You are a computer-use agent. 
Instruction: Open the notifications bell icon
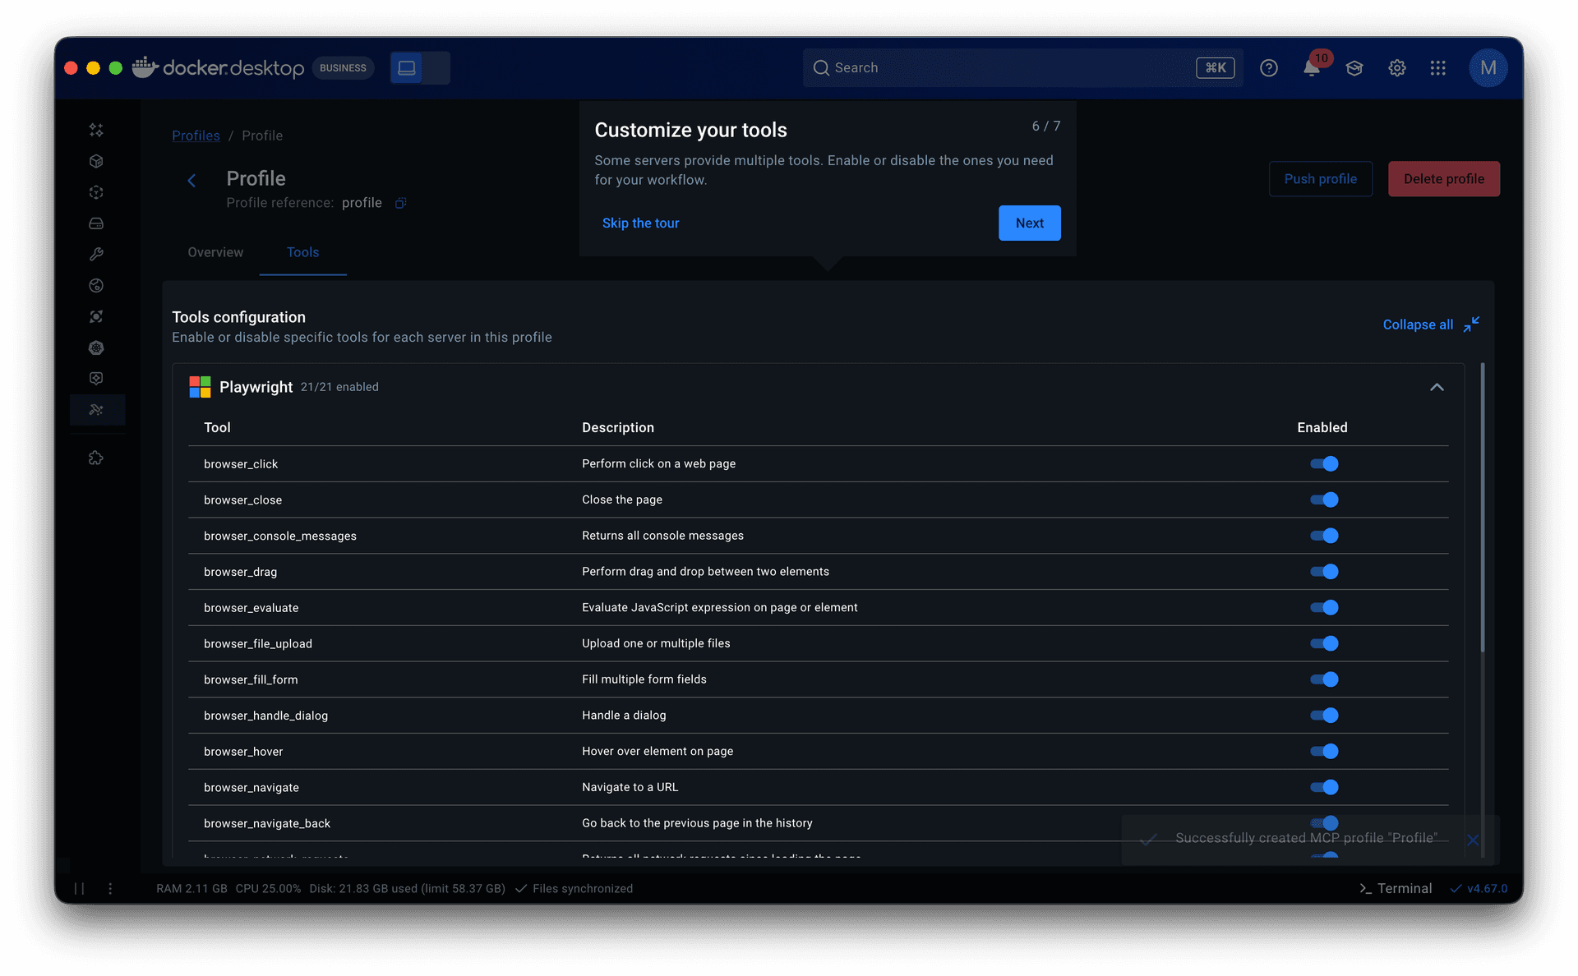pyautogui.click(x=1311, y=68)
